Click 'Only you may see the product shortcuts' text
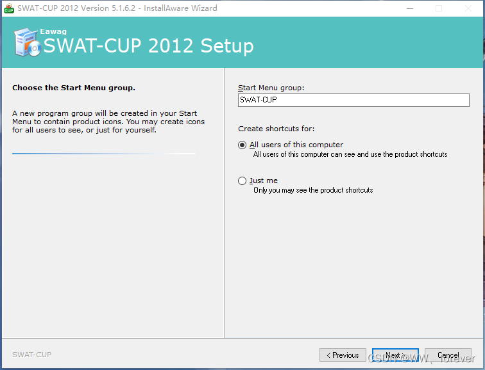The height and width of the screenshot is (370, 485). point(313,190)
